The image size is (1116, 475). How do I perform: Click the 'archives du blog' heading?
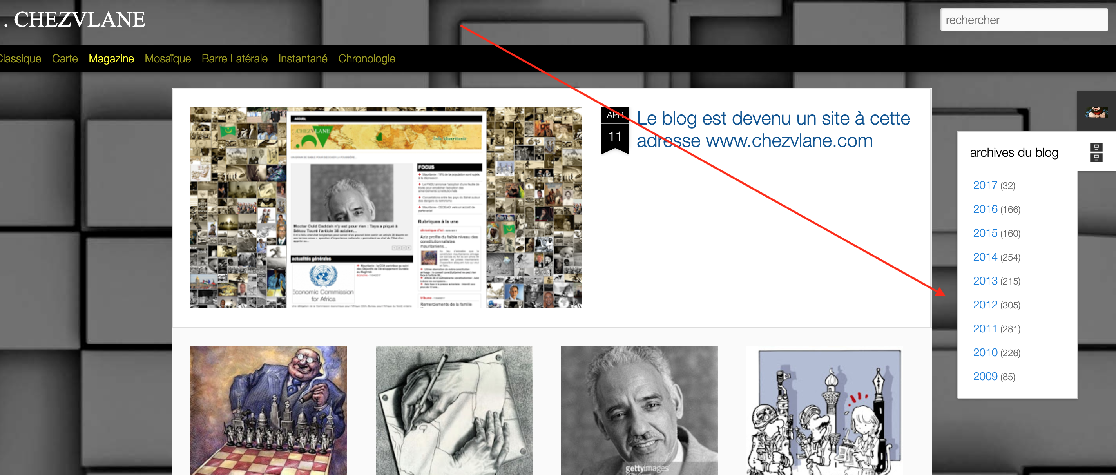[x=1014, y=152]
